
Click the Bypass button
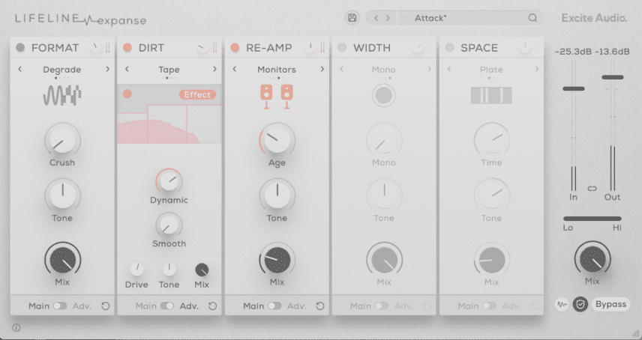coord(610,304)
